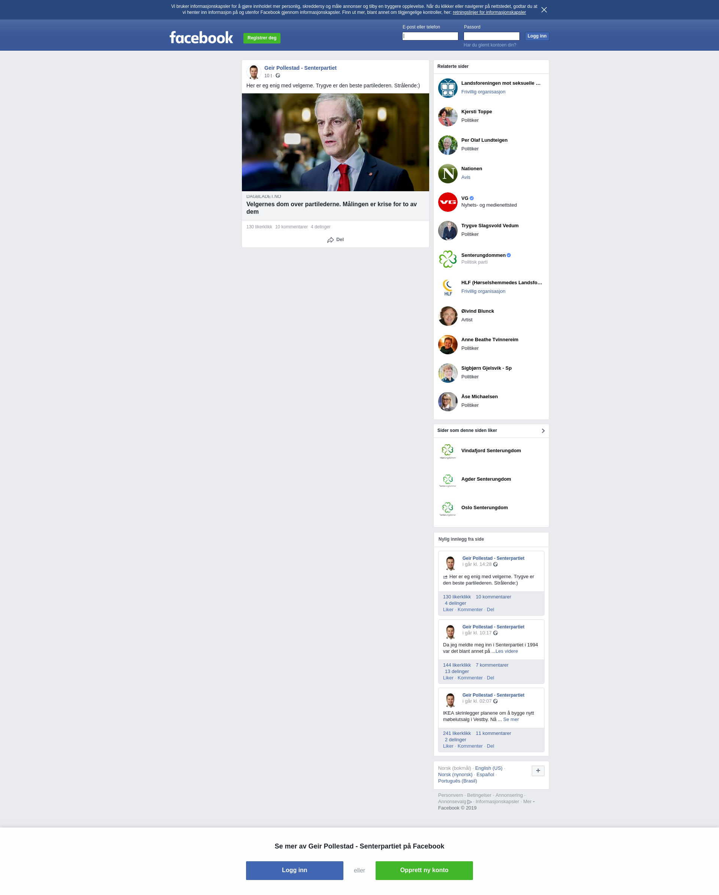Dismiss the cookie notice banner
The height and width of the screenshot is (895, 719).
click(x=544, y=9)
